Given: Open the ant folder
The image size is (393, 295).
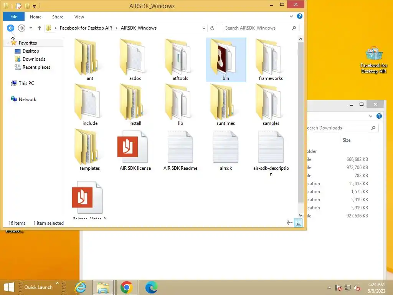Looking at the screenshot, I should click(x=90, y=60).
